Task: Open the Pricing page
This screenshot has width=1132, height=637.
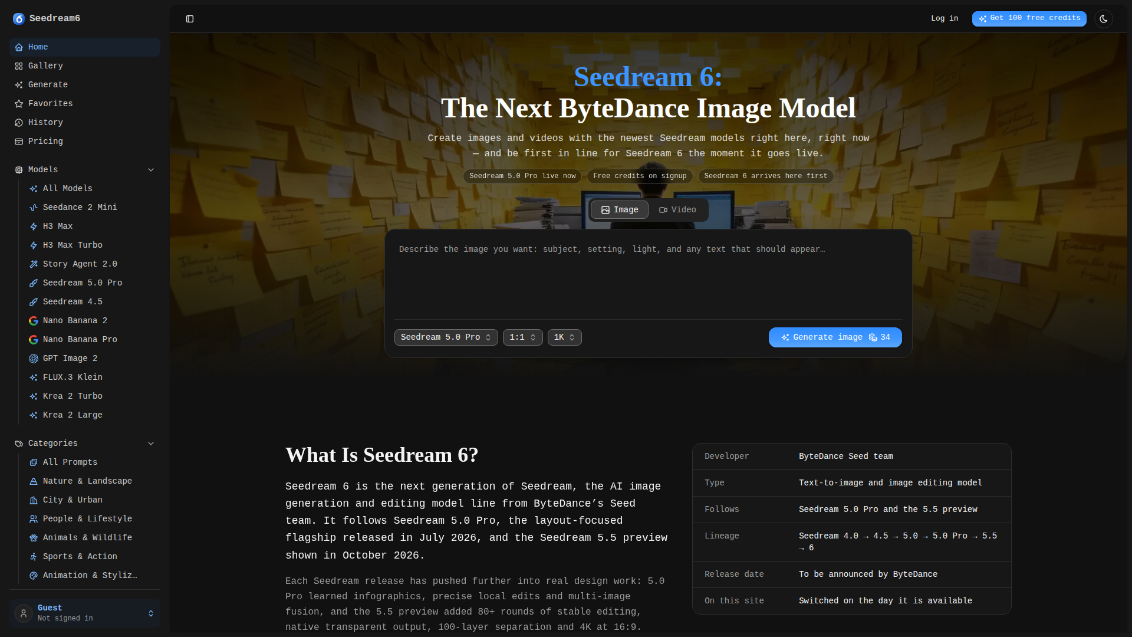Action: [85, 142]
